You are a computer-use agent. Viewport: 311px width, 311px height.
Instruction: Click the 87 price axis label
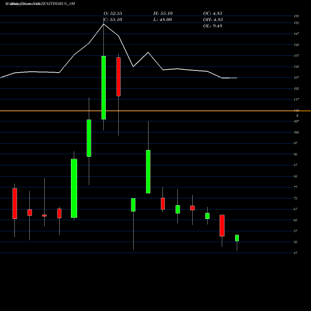[295, 165]
